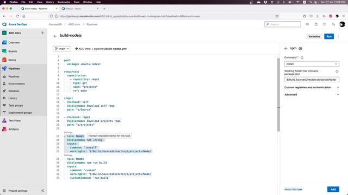Open Test Plans in sidebar
This screenshot has width=348, height=195.
pyautogui.click(x=15, y=120)
